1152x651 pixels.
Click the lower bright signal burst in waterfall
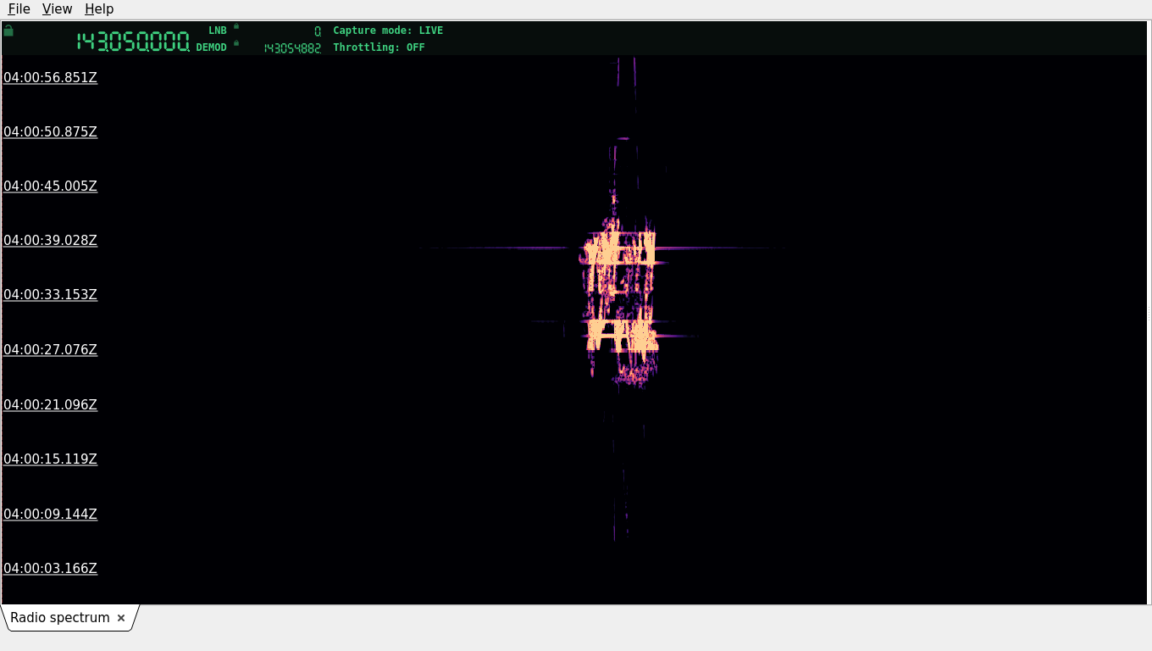pos(621,335)
